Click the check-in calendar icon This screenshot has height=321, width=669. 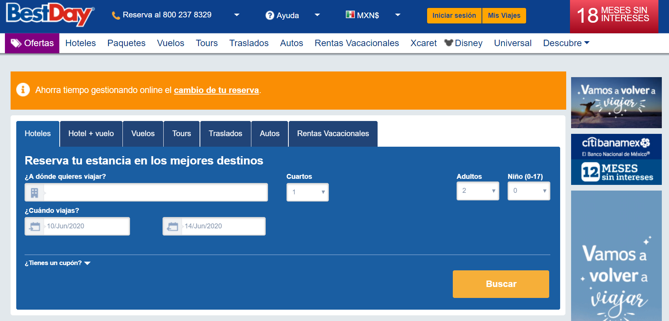point(35,226)
